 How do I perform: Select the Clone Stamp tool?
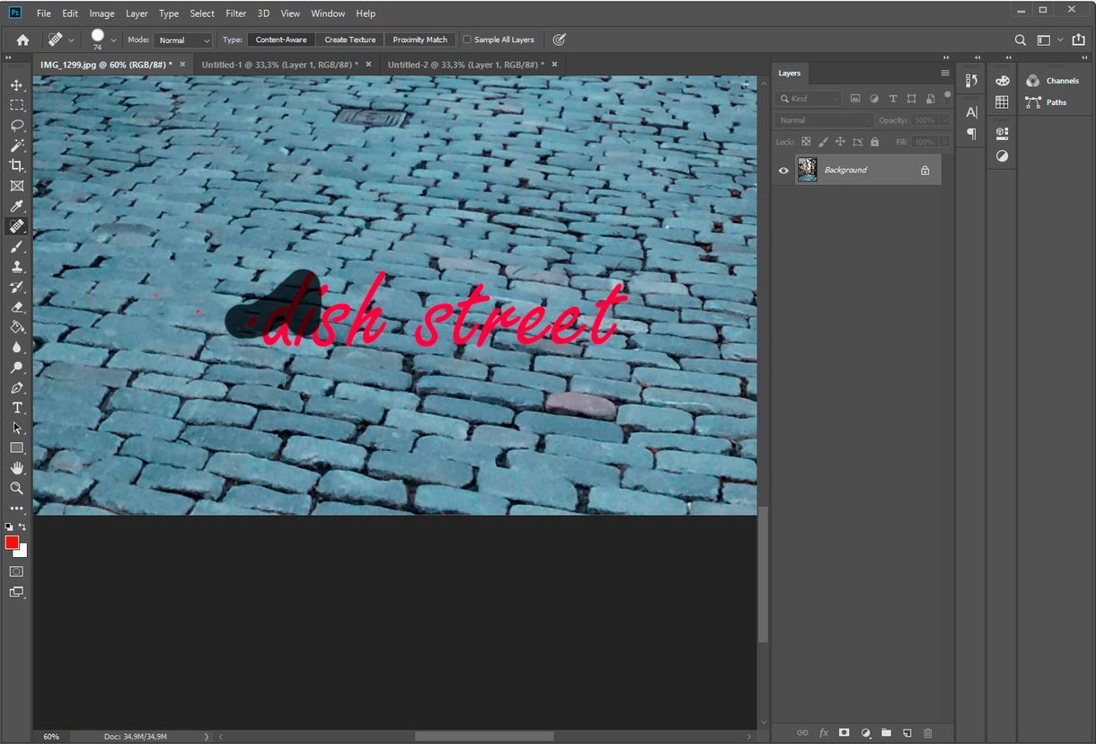point(16,266)
